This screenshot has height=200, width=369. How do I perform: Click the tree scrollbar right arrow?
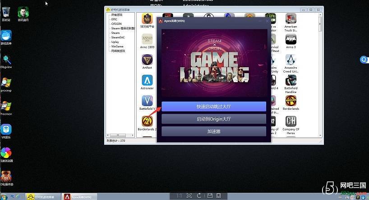(133, 135)
